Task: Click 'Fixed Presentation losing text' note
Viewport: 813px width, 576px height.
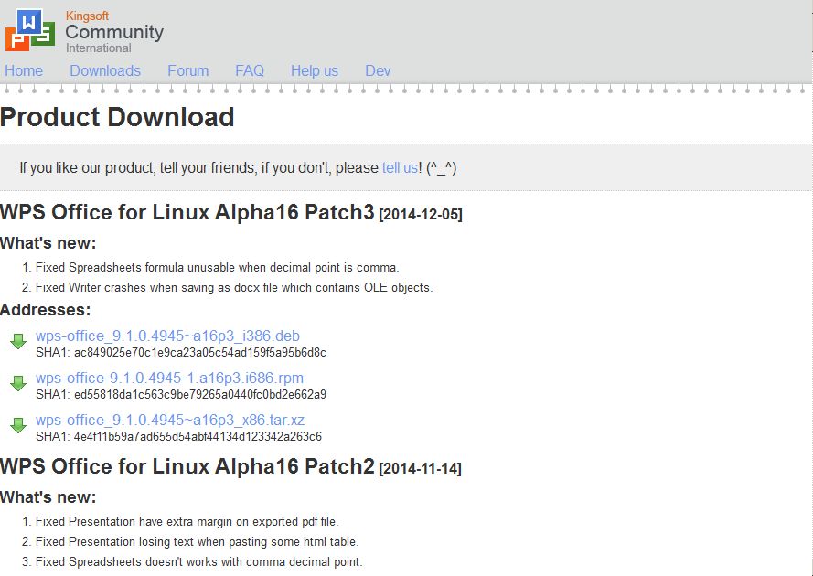Action: click(197, 542)
